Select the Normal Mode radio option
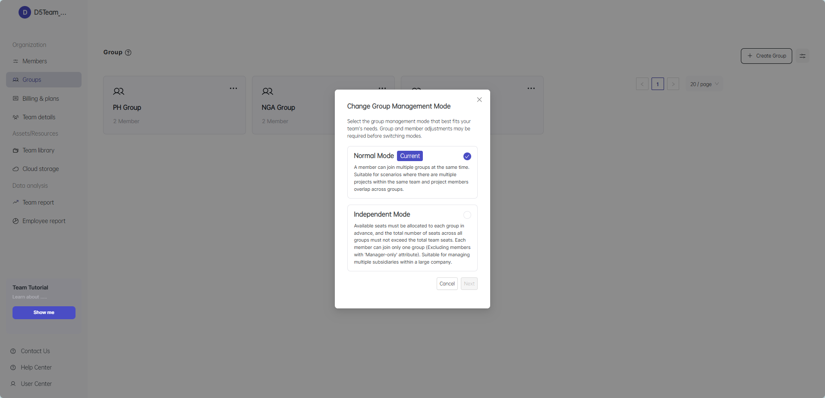Screen dimensions: 825x398 (467, 156)
